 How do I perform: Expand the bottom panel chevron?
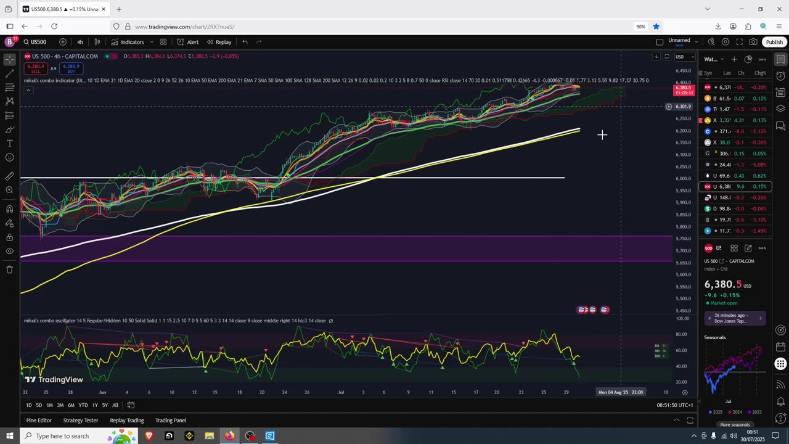[676, 421]
